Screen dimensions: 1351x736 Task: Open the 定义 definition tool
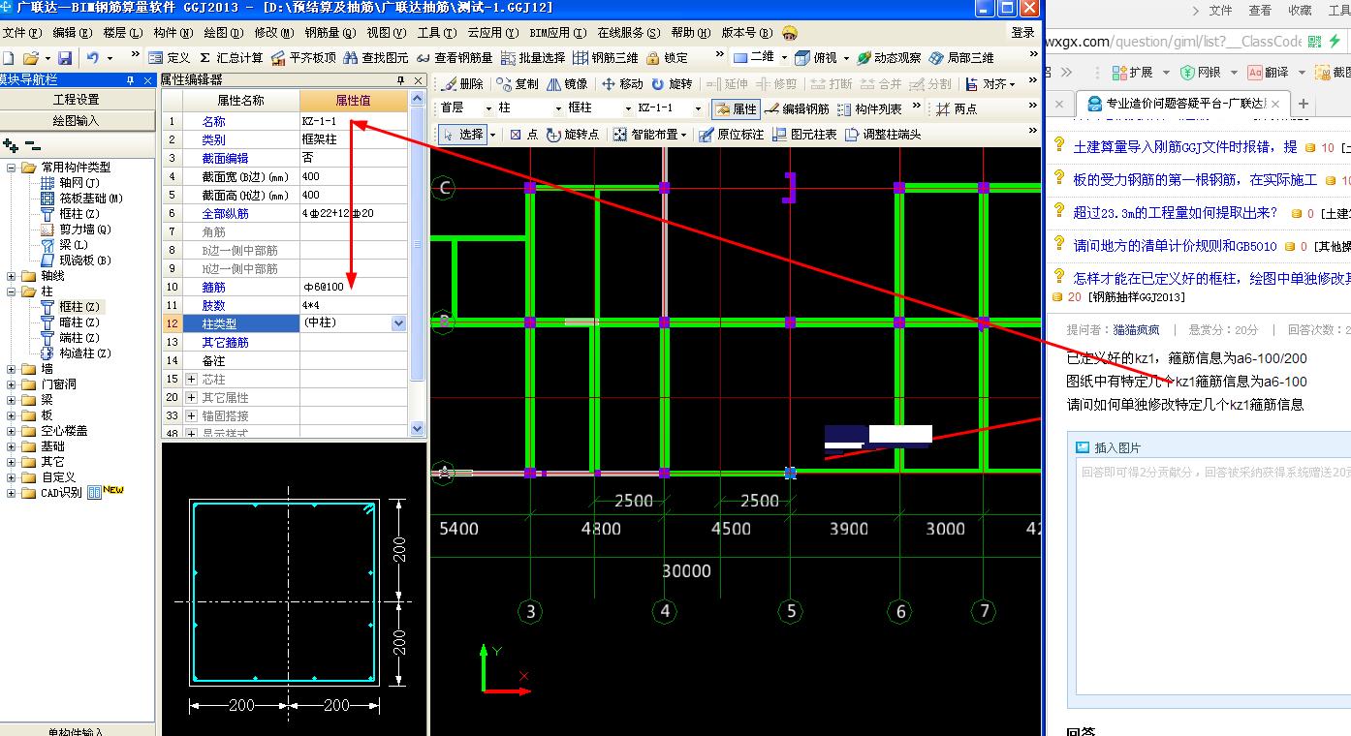[169, 58]
